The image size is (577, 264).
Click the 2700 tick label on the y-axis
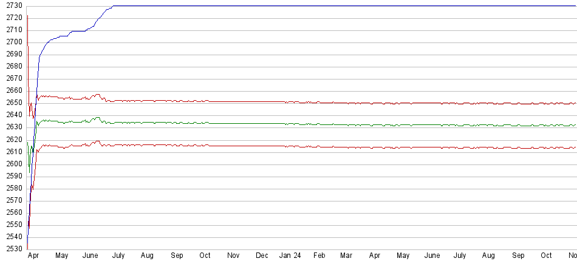tap(12, 42)
